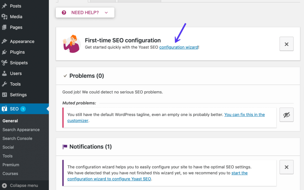
Task: Click the Pages icon in sidebar
Action: coord(5,27)
